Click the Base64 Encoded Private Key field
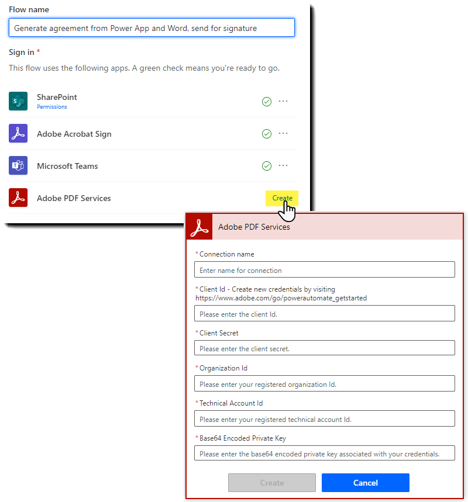This screenshot has height=502, width=468. [x=325, y=453]
